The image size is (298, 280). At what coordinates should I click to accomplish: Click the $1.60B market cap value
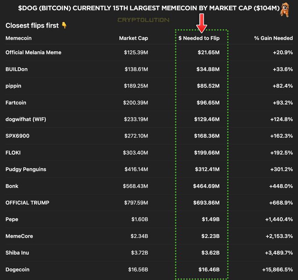pos(140,220)
